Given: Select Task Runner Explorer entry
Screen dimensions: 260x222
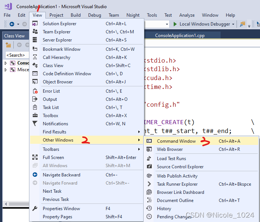Looking at the screenshot, I should click(201, 184).
